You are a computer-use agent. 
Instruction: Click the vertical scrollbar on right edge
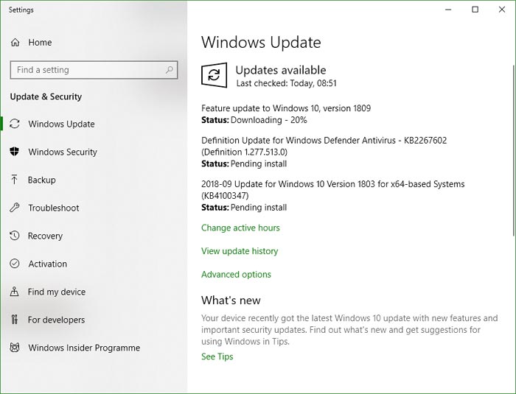[x=514, y=150]
